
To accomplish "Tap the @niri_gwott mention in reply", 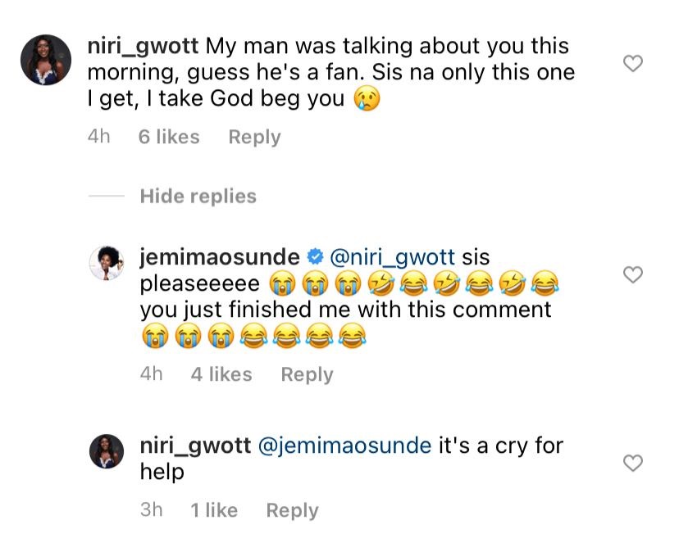I will pyautogui.click(x=391, y=257).
